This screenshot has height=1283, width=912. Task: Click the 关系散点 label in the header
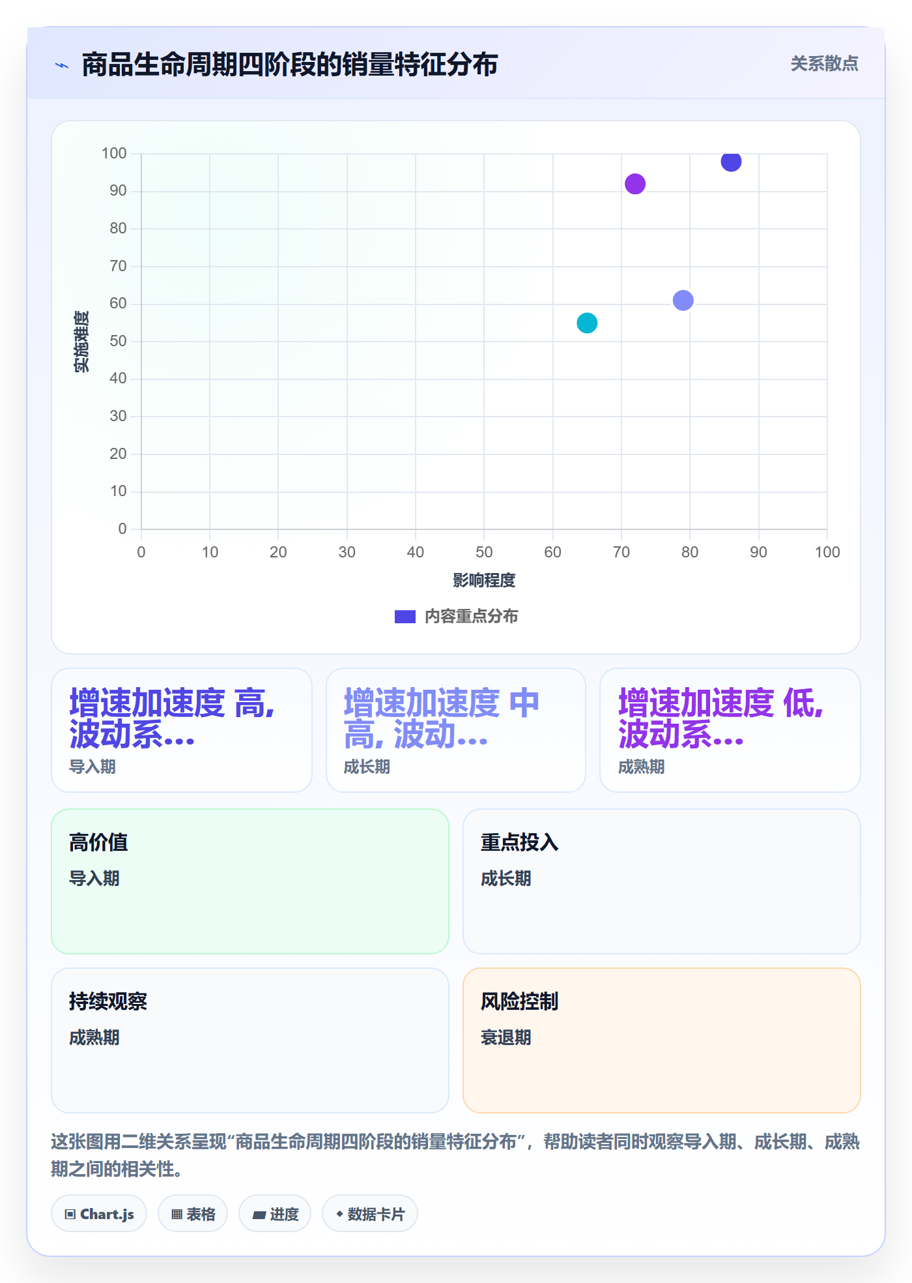coord(824,64)
